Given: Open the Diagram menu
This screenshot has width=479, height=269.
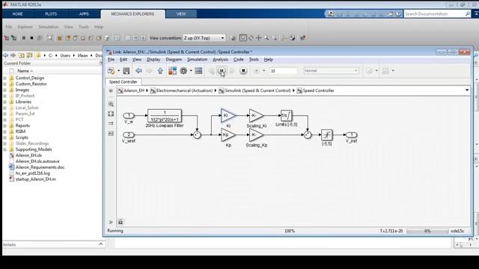Looking at the screenshot, I should click(x=174, y=60).
